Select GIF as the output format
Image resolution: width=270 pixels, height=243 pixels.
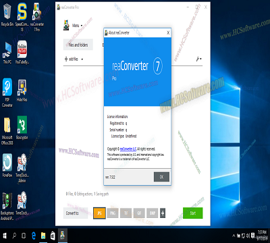coord(139,213)
